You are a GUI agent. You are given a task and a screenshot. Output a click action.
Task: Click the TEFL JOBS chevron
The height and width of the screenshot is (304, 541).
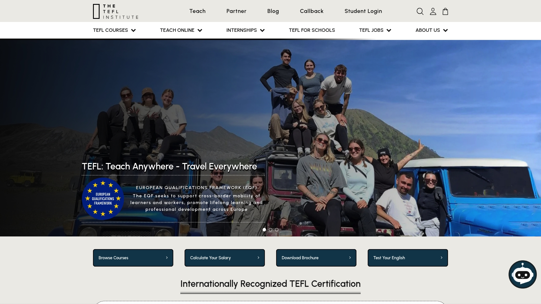pos(389,30)
